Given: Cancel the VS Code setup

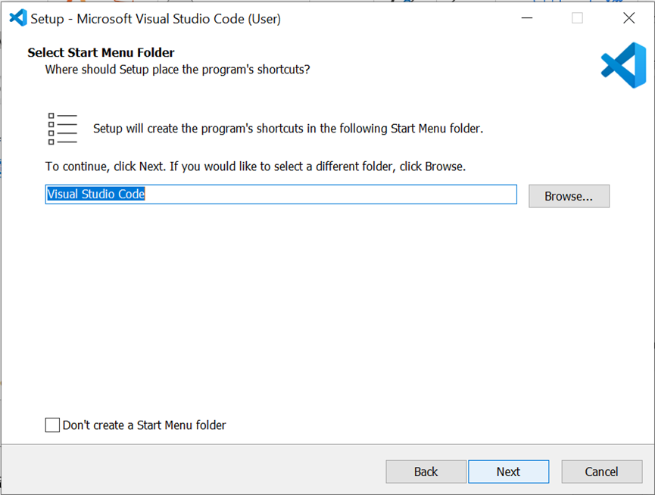Looking at the screenshot, I should pos(601,472).
